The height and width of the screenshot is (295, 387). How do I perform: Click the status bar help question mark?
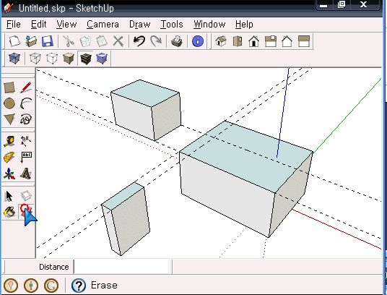tap(79, 286)
